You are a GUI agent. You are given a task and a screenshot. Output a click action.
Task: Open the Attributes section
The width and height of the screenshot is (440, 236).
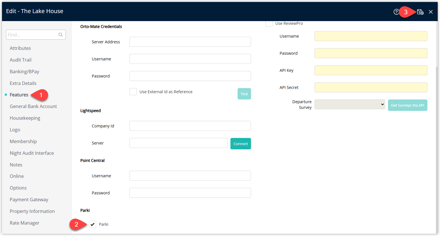pos(20,48)
